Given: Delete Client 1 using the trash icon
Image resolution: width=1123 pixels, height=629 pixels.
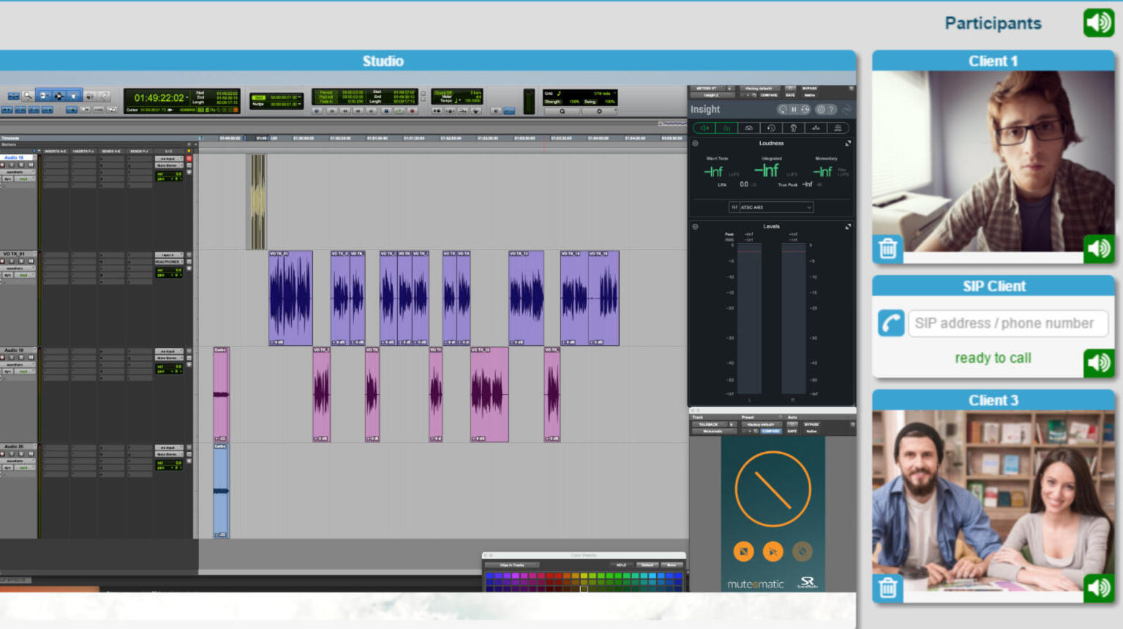Looking at the screenshot, I should pyautogui.click(x=887, y=249).
